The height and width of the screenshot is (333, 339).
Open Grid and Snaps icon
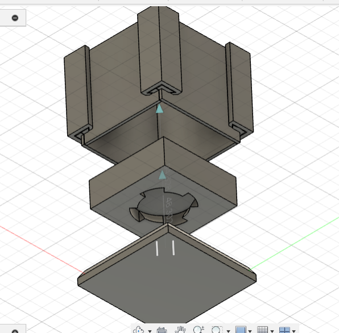[262, 330]
